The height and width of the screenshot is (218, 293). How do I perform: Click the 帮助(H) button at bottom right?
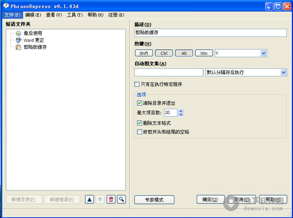(x=273, y=200)
